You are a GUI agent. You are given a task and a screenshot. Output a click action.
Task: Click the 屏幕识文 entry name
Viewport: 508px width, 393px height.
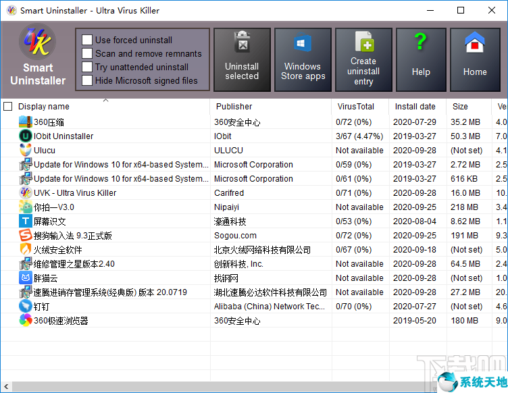click(x=49, y=221)
